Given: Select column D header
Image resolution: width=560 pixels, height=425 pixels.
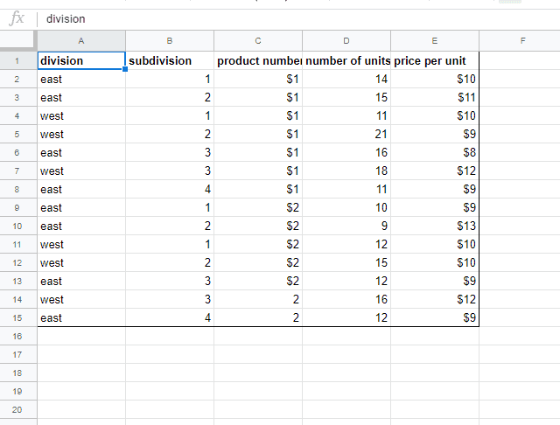Looking at the screenshot, I should (346, 40).
